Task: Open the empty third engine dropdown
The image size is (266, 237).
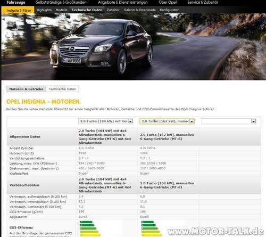Action: click(x=229, y=121)
